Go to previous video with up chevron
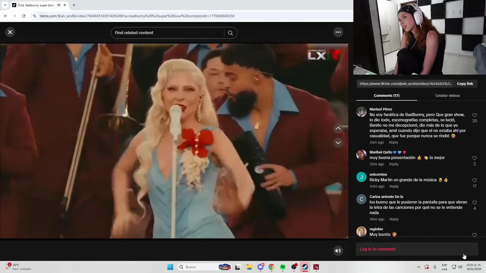The width and height of the screenshot is (486, 273). pos(338,129)
